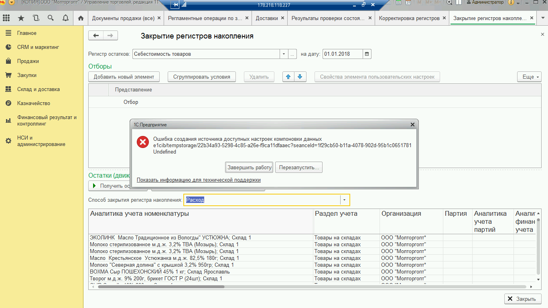548x308 pixels.
Task: Click the Организация column header
Action: pos(411,221)
